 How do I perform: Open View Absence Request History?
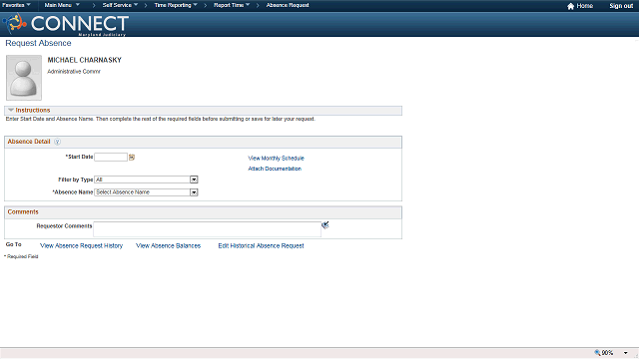(81, 246)
